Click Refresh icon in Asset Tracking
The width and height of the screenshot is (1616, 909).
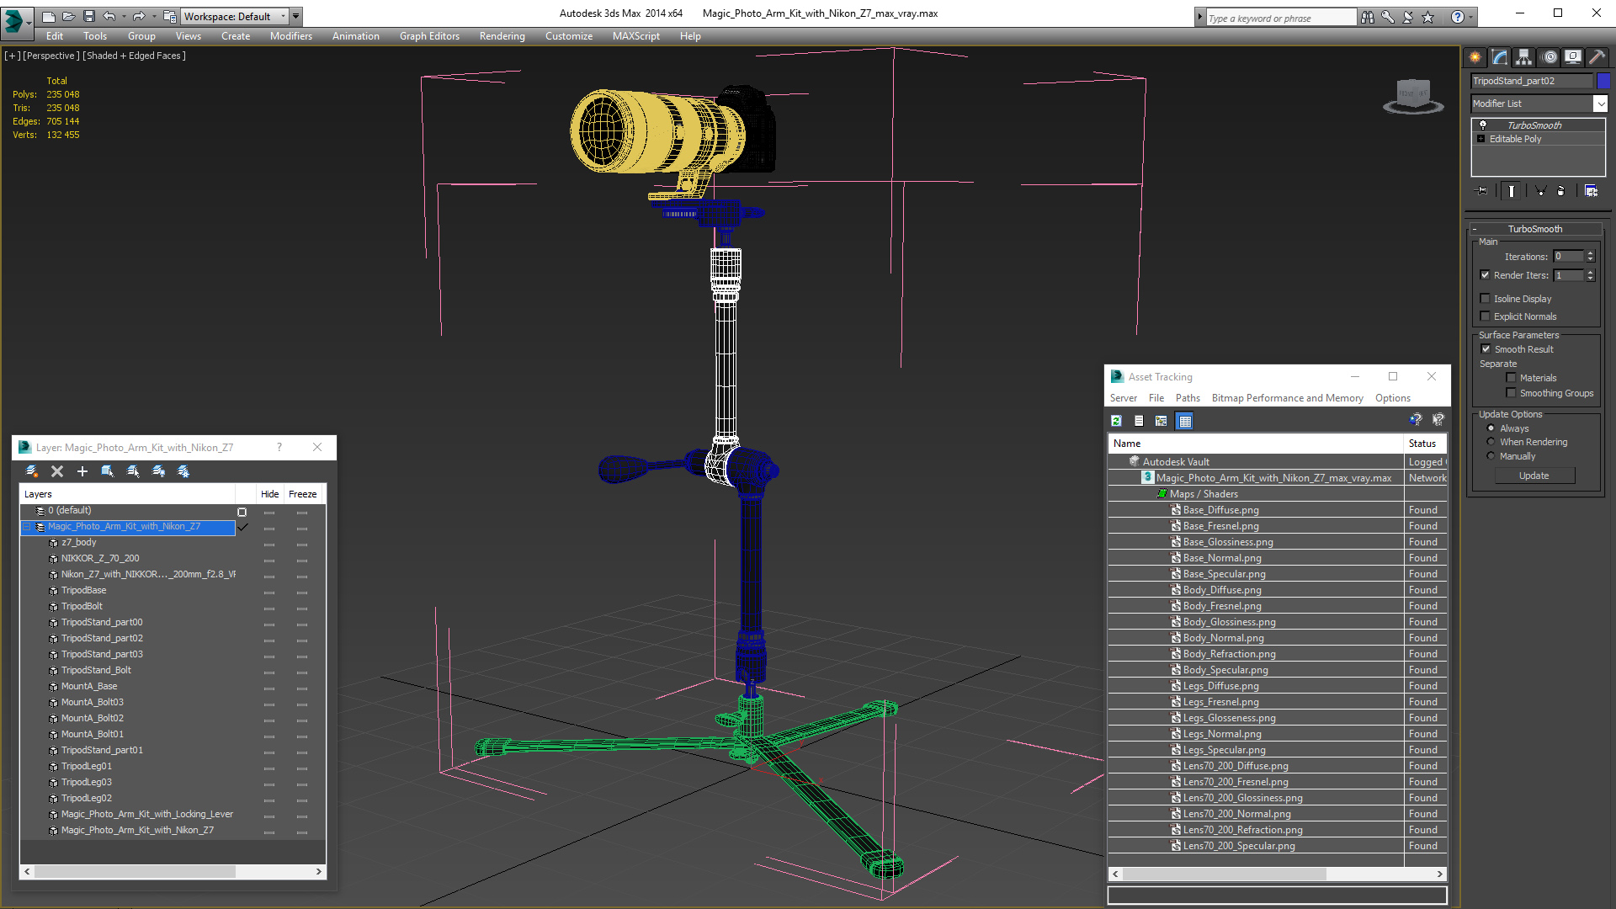tap(1116, 421)
